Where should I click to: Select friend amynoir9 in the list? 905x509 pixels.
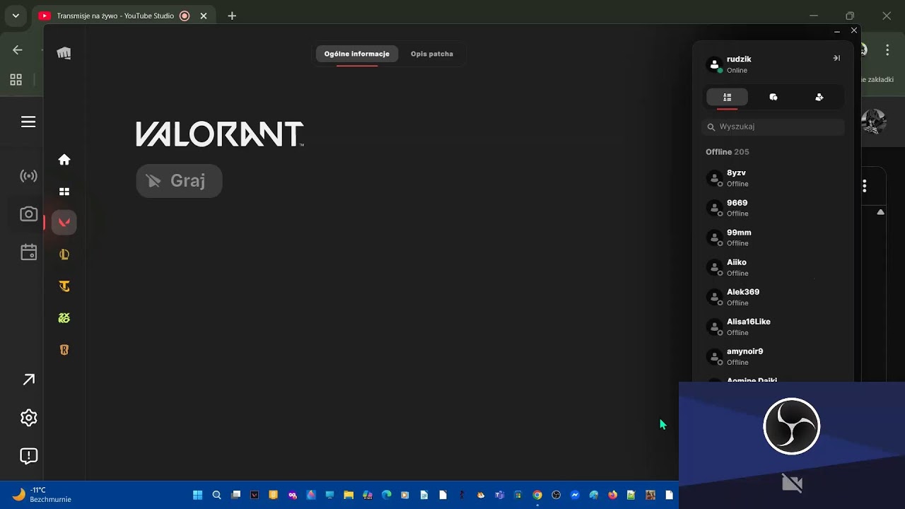click(773, 356)
